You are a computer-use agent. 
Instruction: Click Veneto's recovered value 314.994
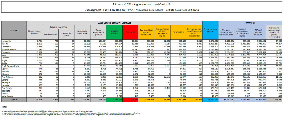[x=118, y=43]
